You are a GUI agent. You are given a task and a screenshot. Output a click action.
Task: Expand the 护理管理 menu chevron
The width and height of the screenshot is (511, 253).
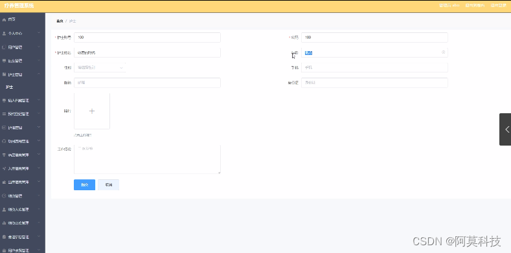pyautogui.click(x=39, y=127)
